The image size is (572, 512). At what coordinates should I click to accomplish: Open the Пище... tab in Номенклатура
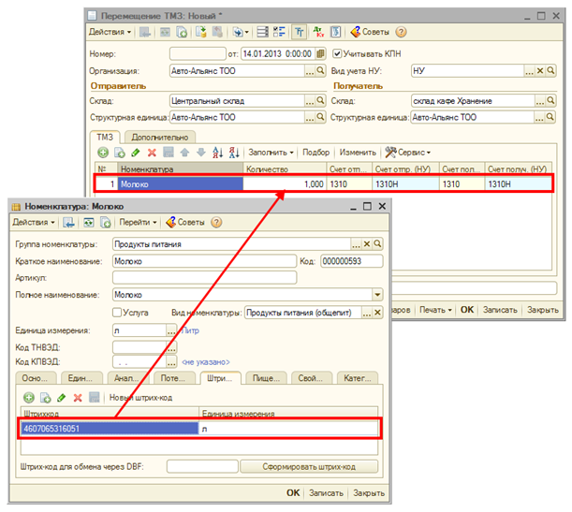tap(265, 377)
